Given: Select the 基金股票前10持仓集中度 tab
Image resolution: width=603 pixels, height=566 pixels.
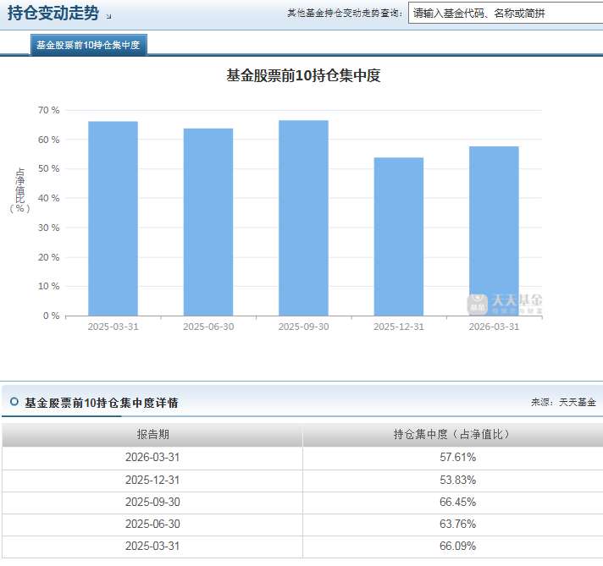Looking at the screenshot, I should point(88,45).
